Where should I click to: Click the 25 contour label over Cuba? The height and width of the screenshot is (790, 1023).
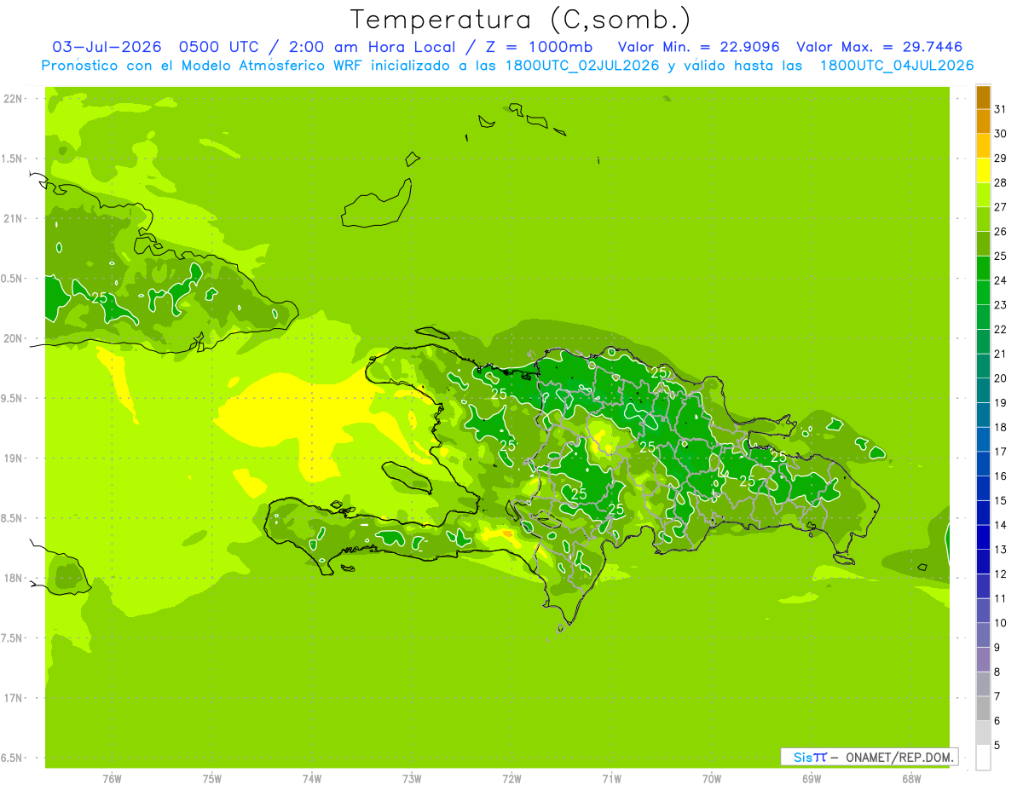pyautogui.click(x=99, y=297)
